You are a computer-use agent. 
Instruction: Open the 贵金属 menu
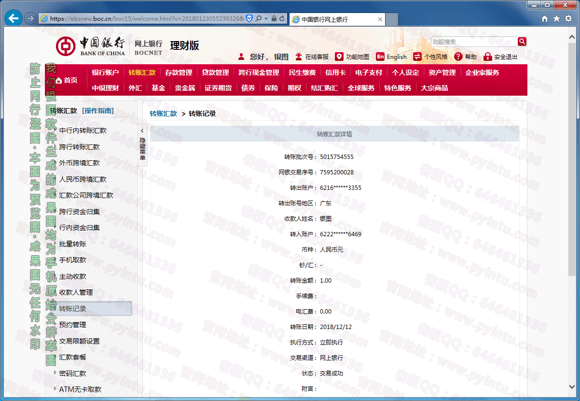coord(185,88)
